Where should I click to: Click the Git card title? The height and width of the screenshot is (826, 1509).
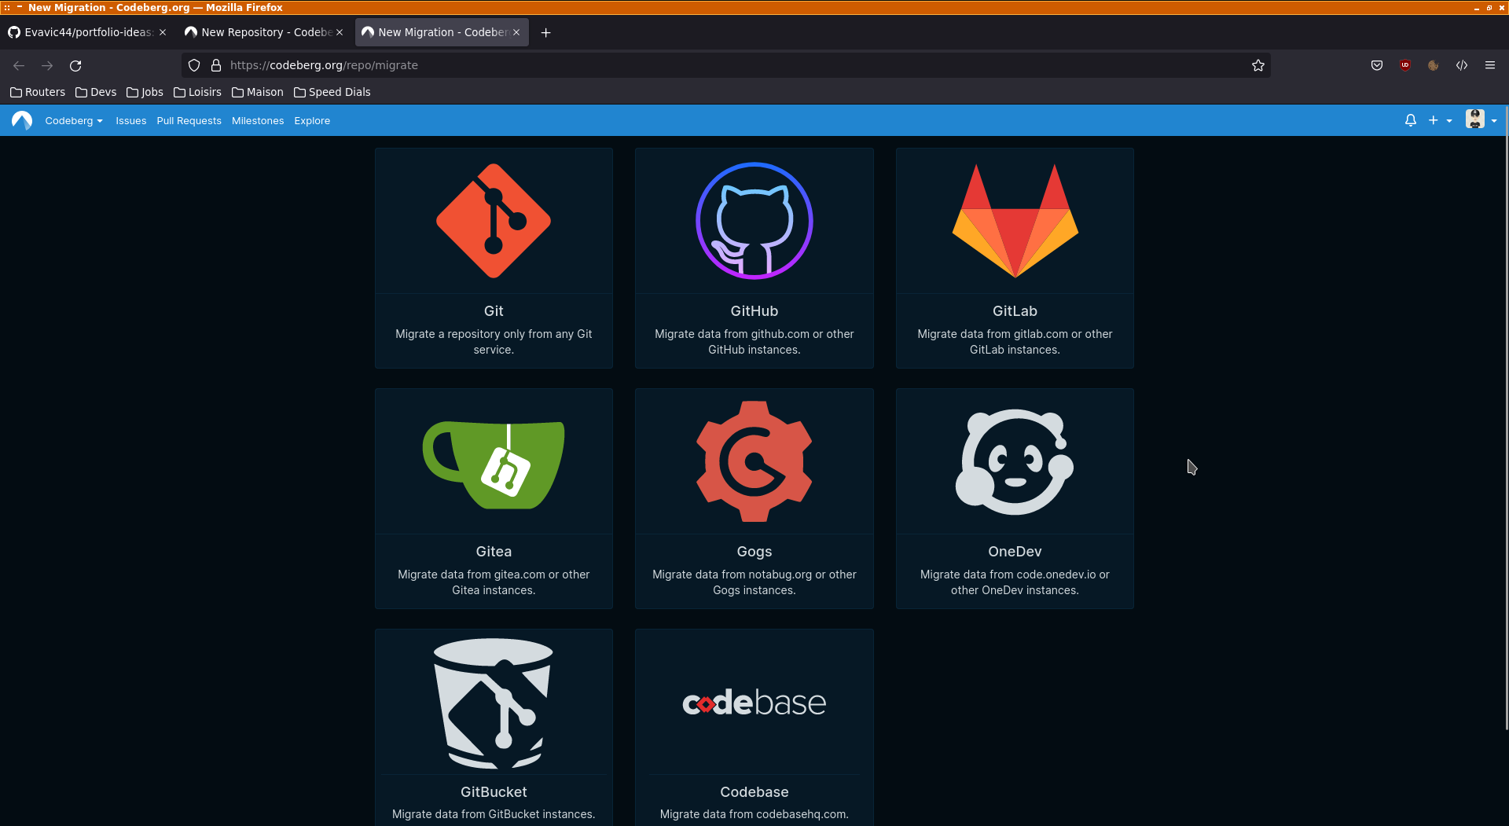pos(494,311)
